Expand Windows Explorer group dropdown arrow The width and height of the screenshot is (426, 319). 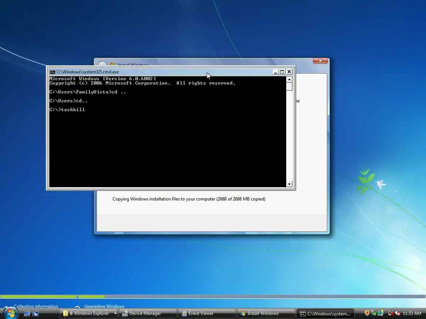[115, 313]
